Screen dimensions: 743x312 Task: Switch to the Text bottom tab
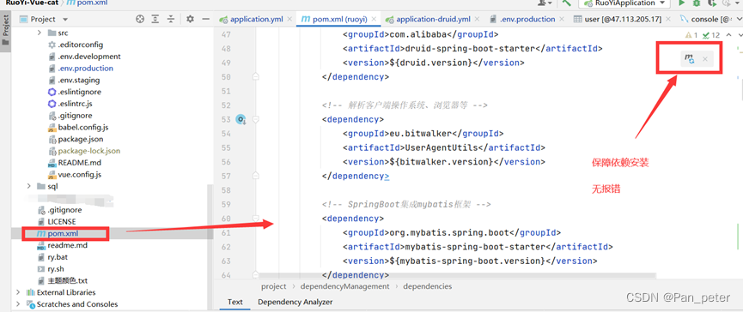pyautogui.click(x=235, y=302)
